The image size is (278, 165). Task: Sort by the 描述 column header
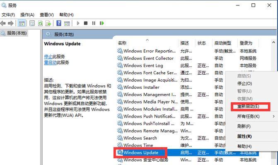click(184, 43)
